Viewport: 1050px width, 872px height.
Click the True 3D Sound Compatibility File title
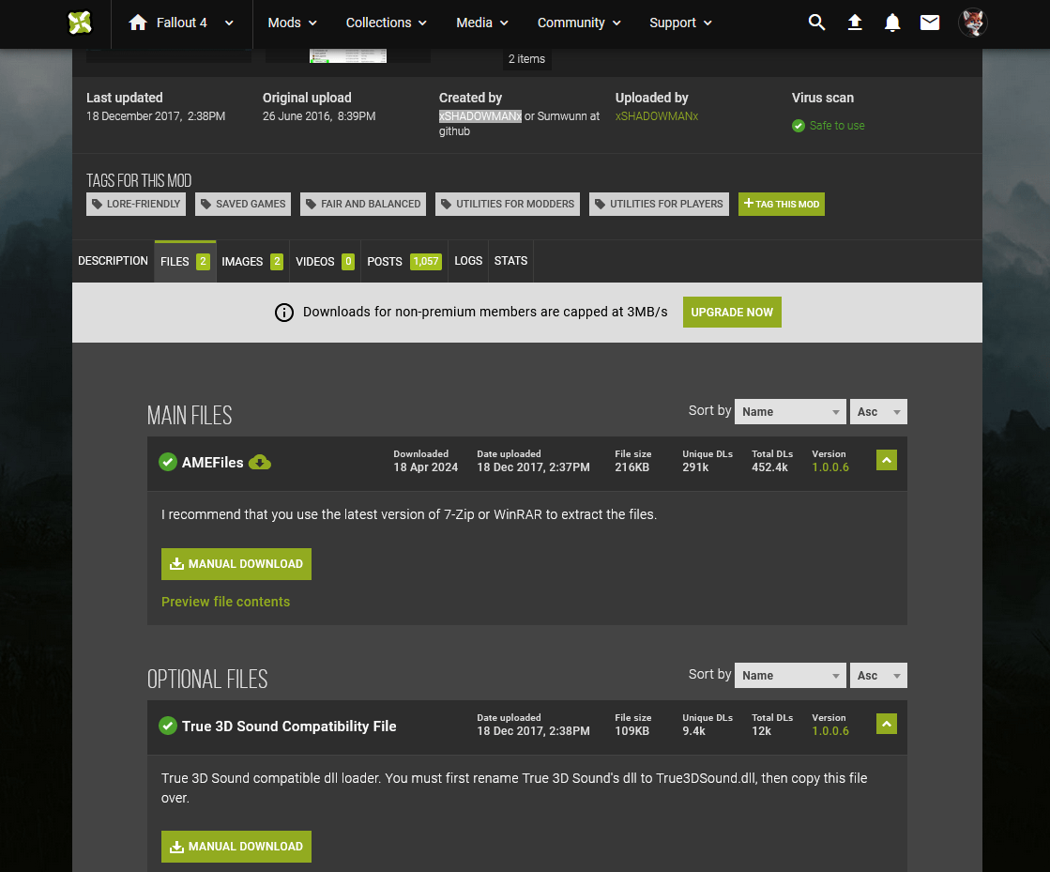click(x=289, y=727)
